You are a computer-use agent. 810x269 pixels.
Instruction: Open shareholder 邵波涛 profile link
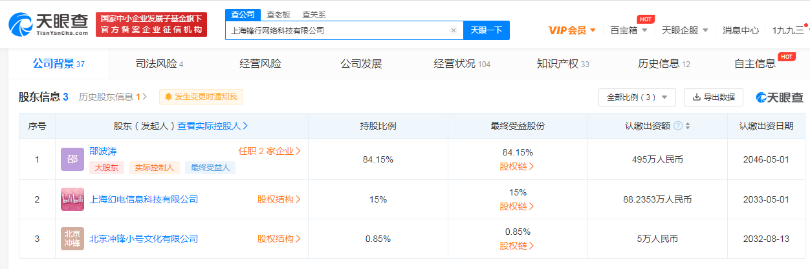tap(103, 152)
